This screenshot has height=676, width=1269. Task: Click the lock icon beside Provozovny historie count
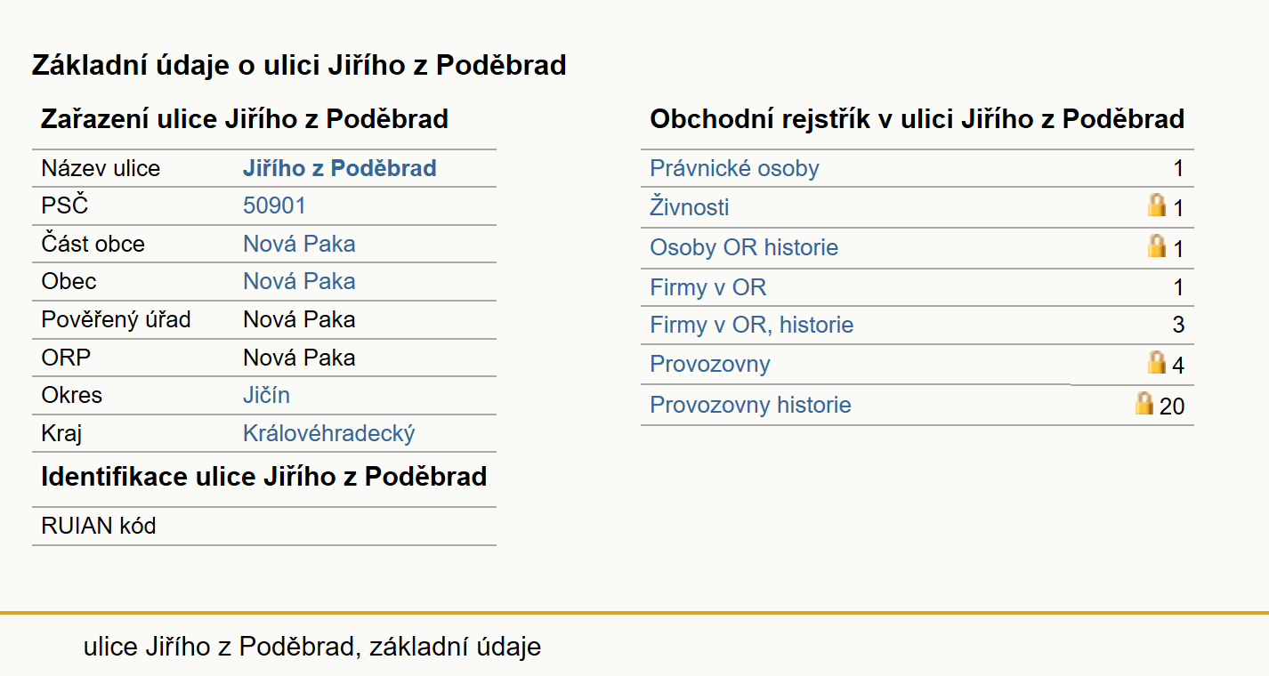point(1144,403)
